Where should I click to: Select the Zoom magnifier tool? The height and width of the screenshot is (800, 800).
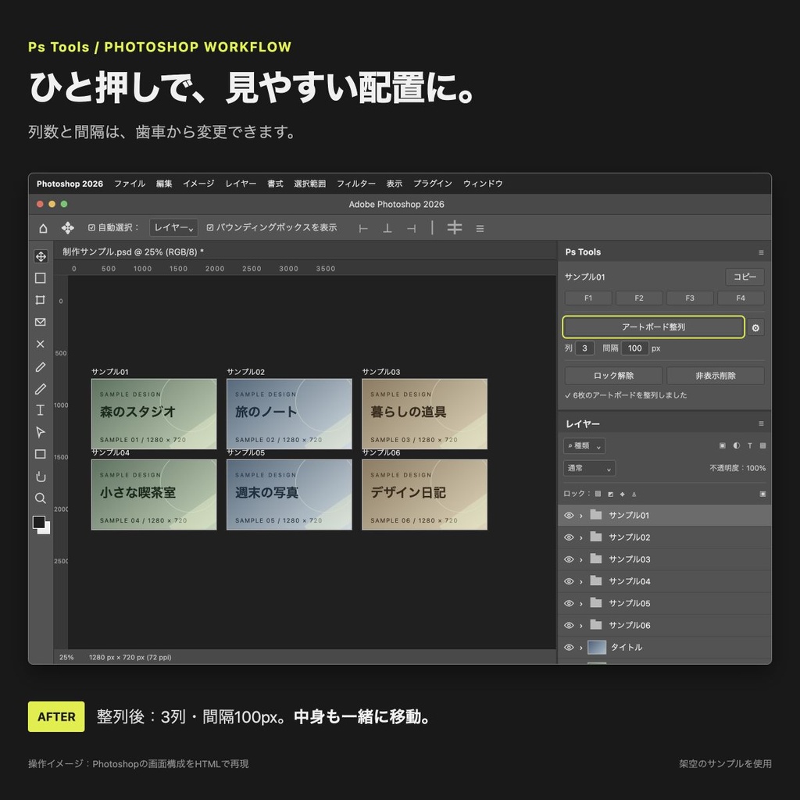pos(41,498)
